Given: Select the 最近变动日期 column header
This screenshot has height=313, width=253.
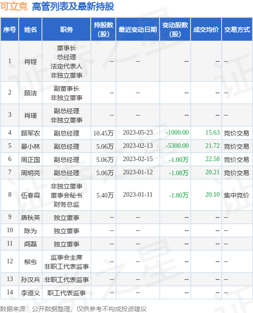Looking at the screenshot, I should [x=138, y=30].
